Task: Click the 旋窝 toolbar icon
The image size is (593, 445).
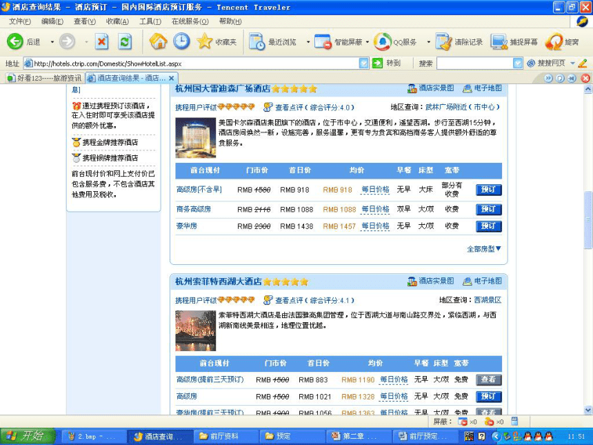Action: (x=562, y=41)
